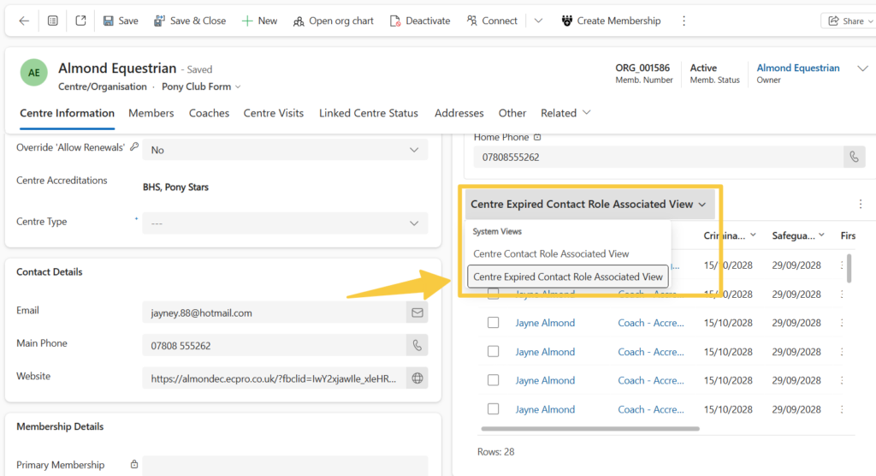Image resolution: width=876 pixels, height=476 pixels.
Task: Open record in new window icon
Action: (x=80, y=21)
